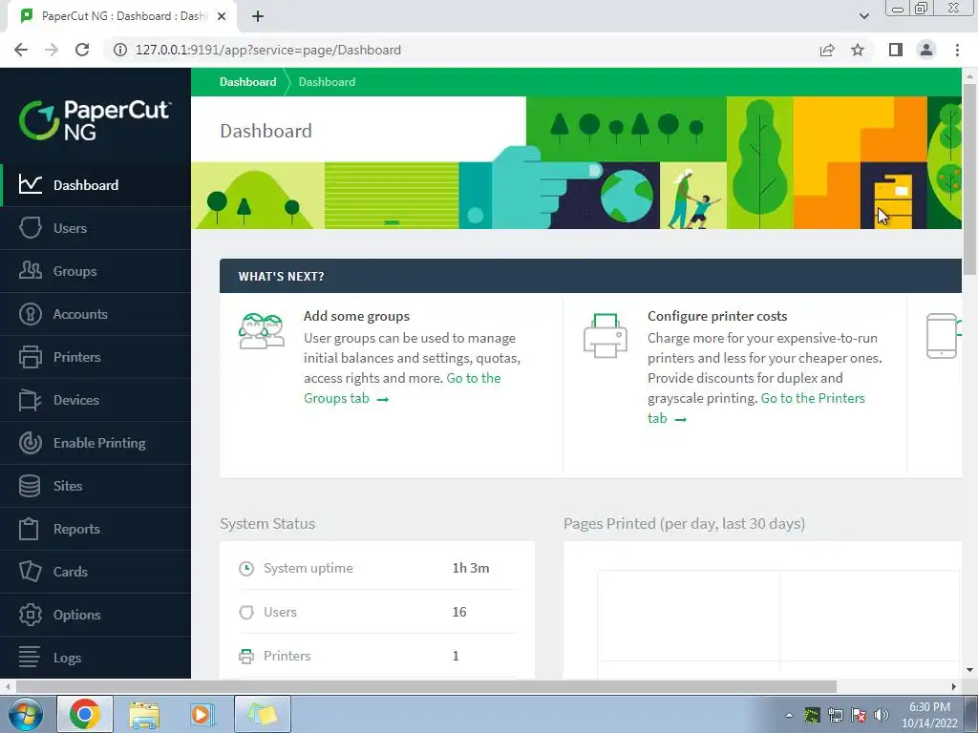Open the tab search dropdown chevron
Image resolution: width=978 pixels, height=733 pixels.
(x=863, y=16)
